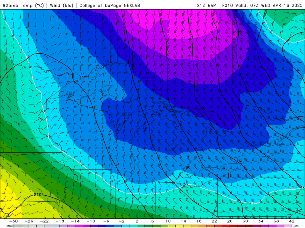Click the 2 color scale label
The width and height of the screenshot is (305, 228).
[137, 221]
